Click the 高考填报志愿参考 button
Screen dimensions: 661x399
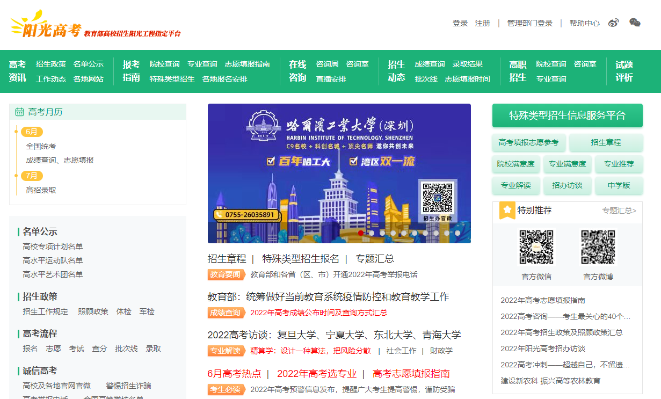[529, 142]
